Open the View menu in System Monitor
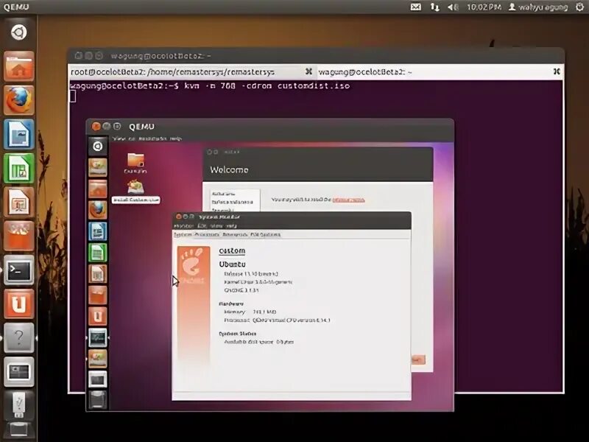The image size is (589, 442). coord(216,226)
